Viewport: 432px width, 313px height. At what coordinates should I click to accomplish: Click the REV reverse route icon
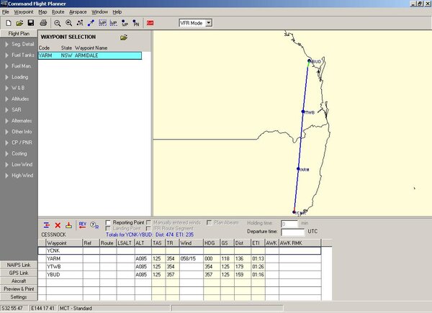click(82, 224)
